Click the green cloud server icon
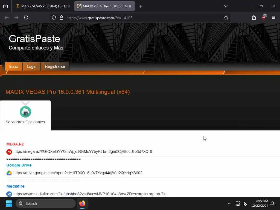 (25, 112)
